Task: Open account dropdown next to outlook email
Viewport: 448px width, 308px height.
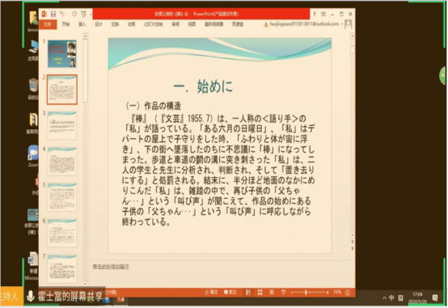Action: [x=341, y=24]
